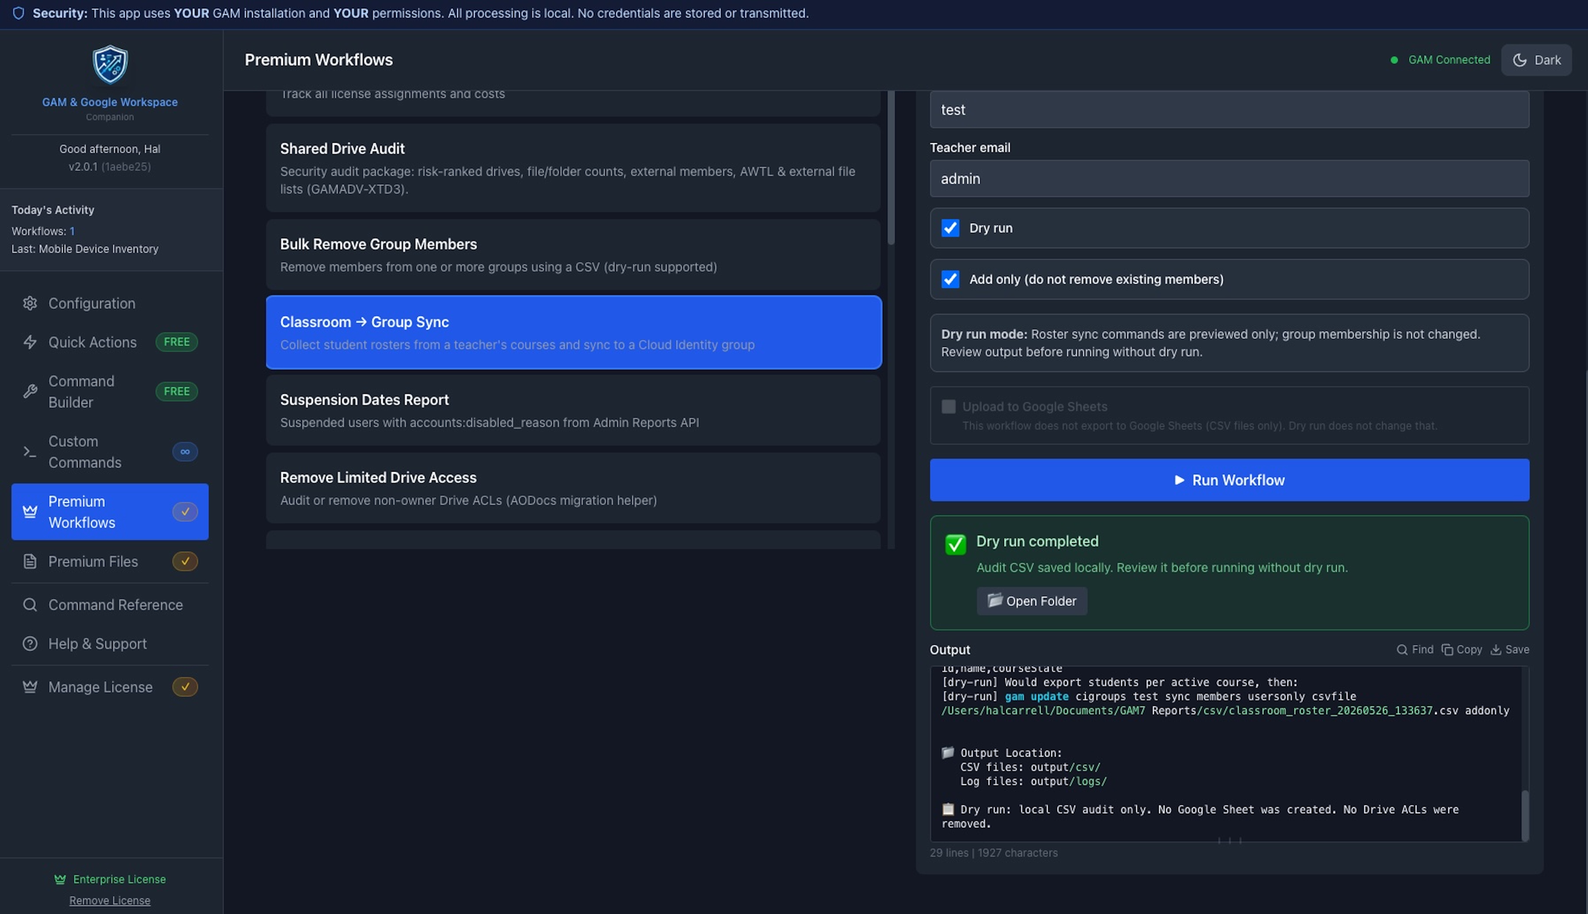1588x914 pixels.
Task: Select the Classroom → Group Sync workflow
Action: tap(573, 332)
